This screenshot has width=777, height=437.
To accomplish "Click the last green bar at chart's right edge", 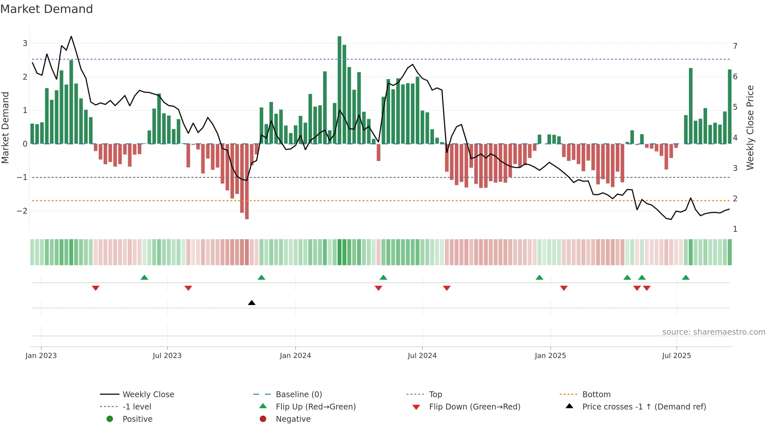I will pos(730,106).
